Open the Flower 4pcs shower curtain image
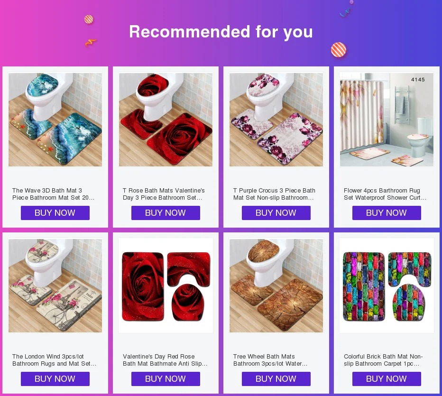 click(x=387, y=120)
